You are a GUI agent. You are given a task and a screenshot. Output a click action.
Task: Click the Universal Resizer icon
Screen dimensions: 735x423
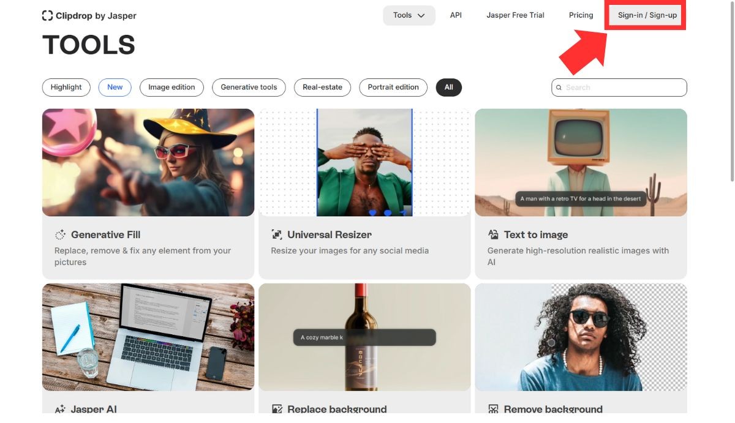tap(276, 234)
